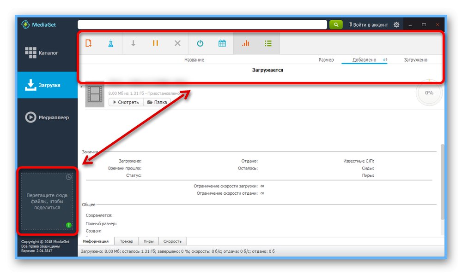Pause download with orange pause icon
The width and height of the screenshot is (462, 274).
click(155, 43)
